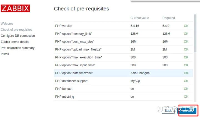Click the Required column header
The width and height of the screenshot is (200, 117).
tap(169, 18)
